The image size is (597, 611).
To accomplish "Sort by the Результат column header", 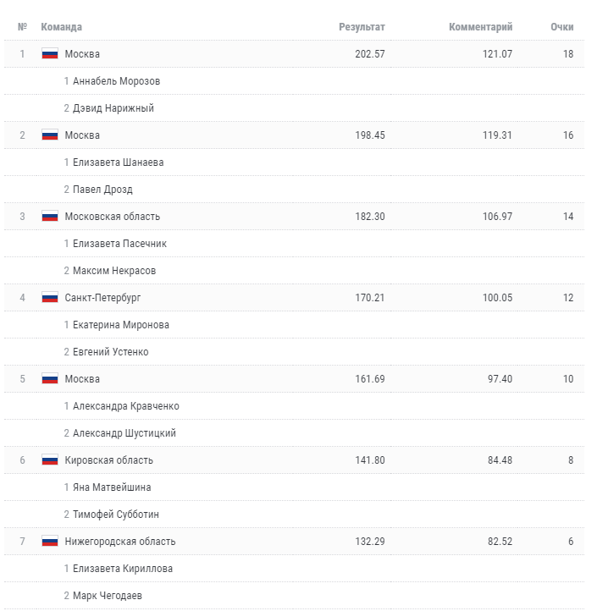I will [362, 27].
